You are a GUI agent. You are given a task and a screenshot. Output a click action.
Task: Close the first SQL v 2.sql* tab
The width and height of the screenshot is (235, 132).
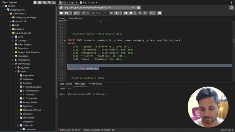point(77,3)
